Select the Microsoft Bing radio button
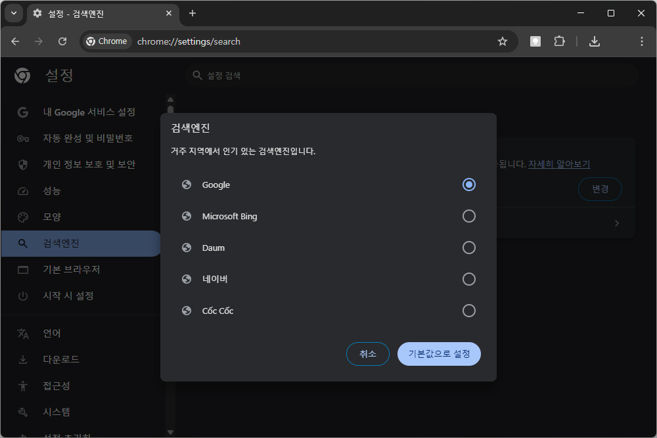Image resolution: width=657 pixels, height=438 pixels. [468, 216]
